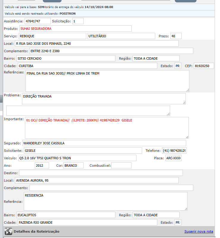The height and width of the screenshot is (238, 220).
Task: Click the Problema text area
Action: (x=104, y=99)
